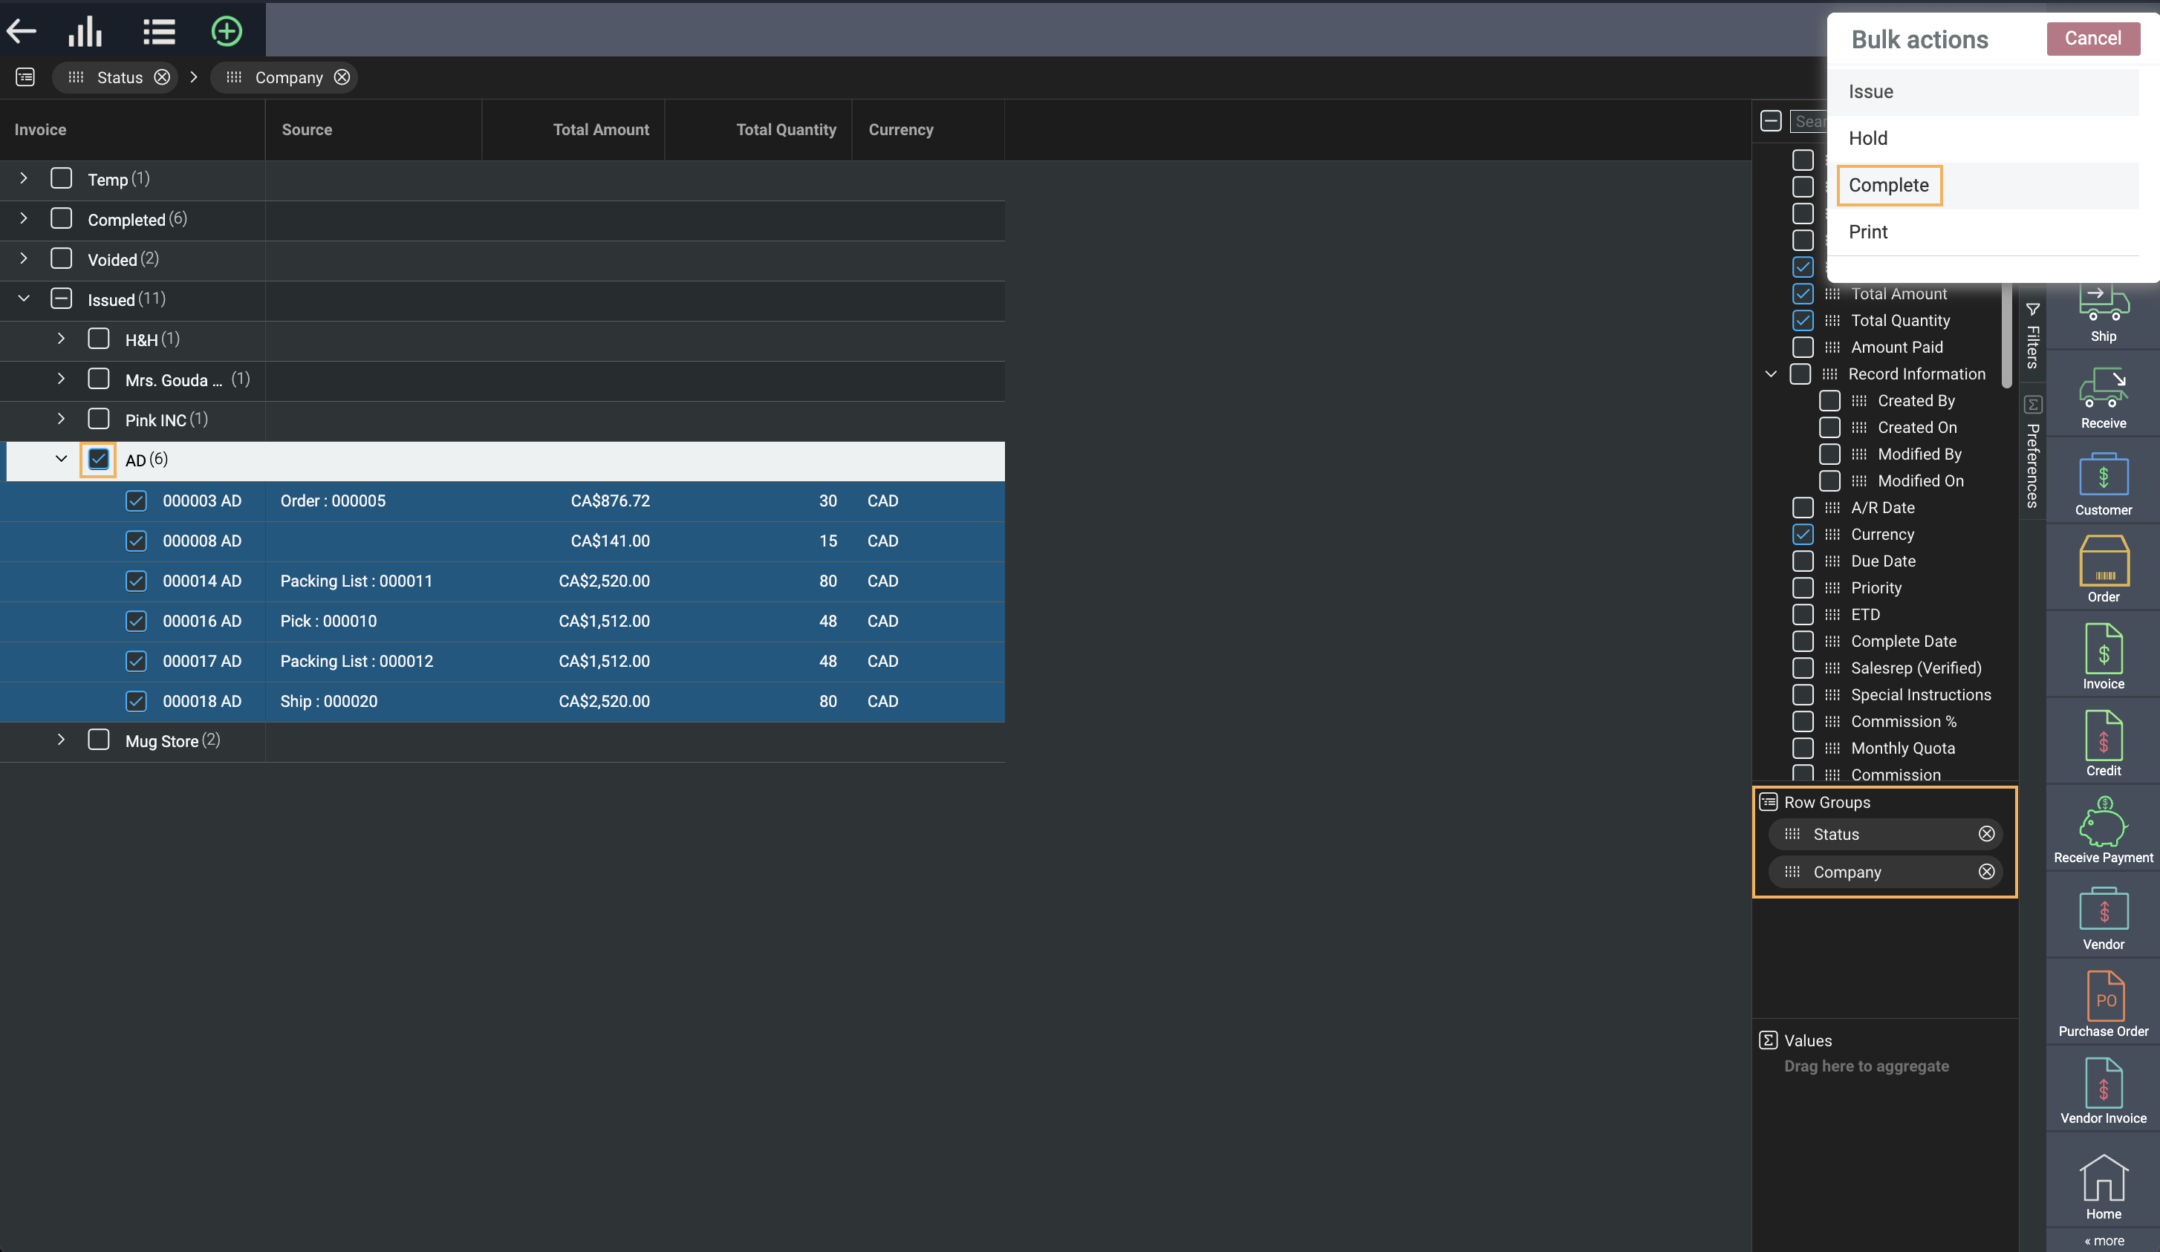Viewport: 2160px width, 1252px height.
Task: Collapse the AD company group
Action: point(61,460)
